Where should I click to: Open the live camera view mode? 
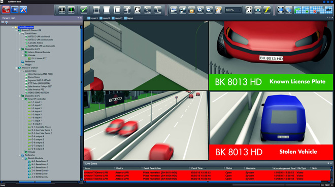pyautogui.click(x=6, y=10)
